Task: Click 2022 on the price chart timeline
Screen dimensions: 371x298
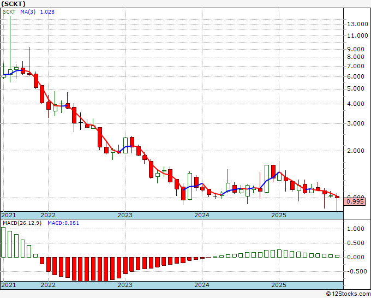Action: point(48,215)
